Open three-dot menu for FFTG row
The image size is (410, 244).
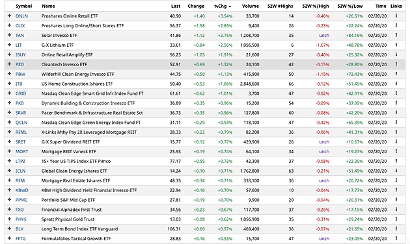pyautogui.click(x=396, y=238)
